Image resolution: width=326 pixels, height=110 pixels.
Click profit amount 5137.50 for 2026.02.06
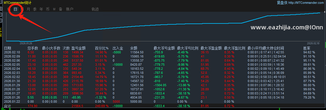point(77,60)
